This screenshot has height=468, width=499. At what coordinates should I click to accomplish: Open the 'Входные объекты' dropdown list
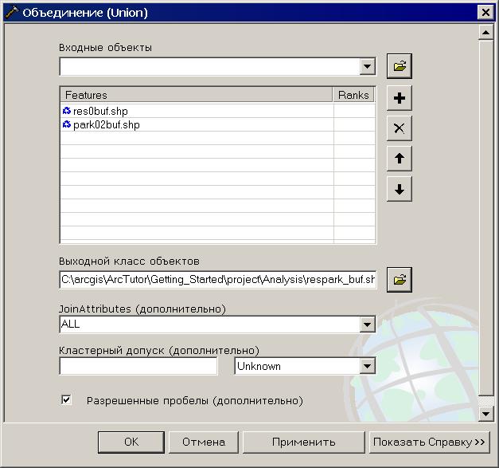367,67
